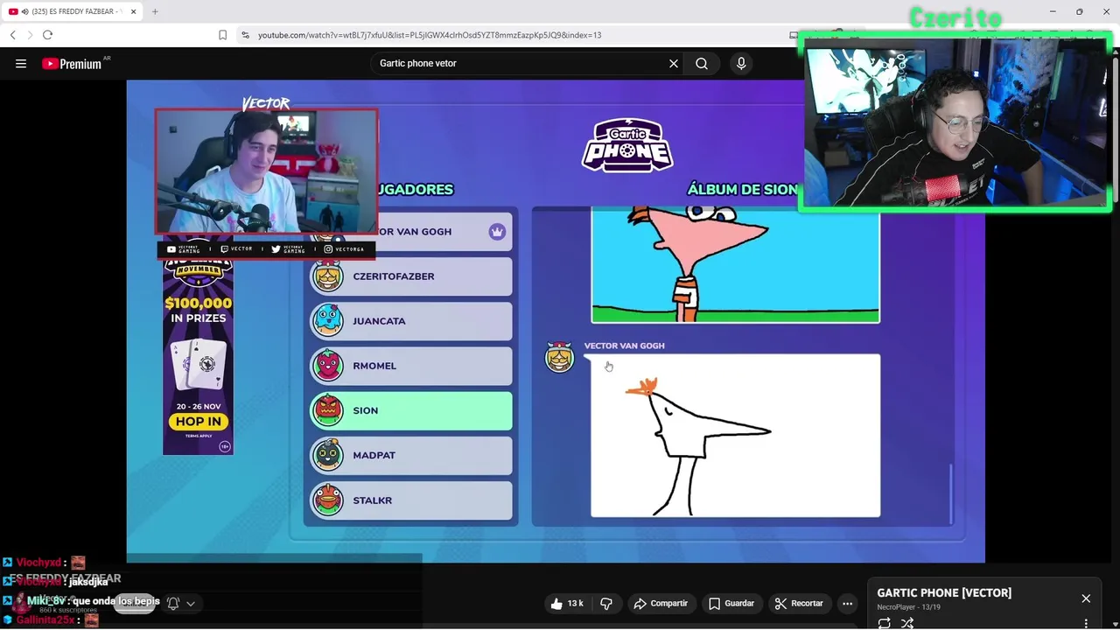Click MADPAT bomb avatar icon

click(x=328, y=455)
